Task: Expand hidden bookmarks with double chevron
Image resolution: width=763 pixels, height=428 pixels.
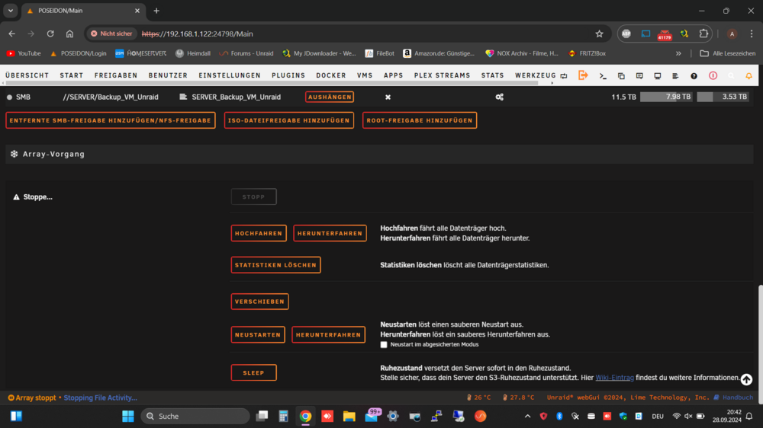Action: [x=678, y=53]
